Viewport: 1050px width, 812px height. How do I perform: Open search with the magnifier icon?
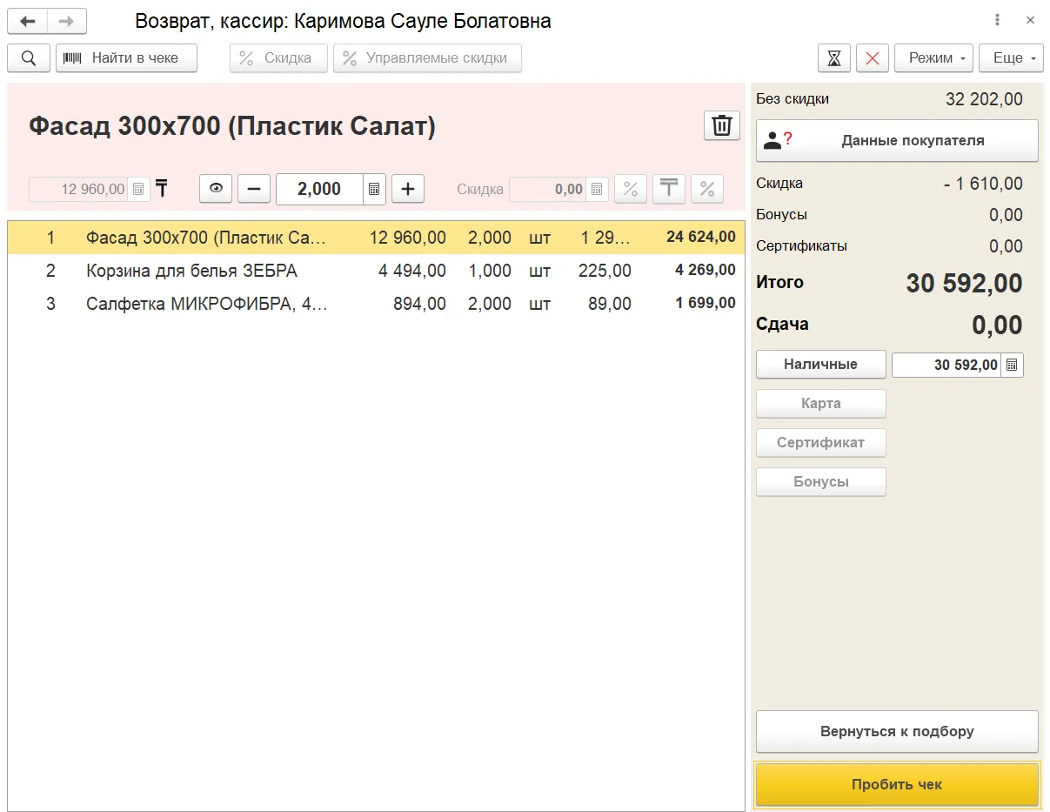tap(29, 58)
